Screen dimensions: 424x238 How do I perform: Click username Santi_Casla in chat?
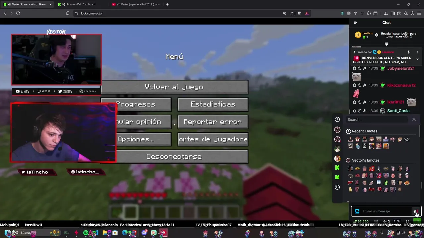[x=398, y=111]
